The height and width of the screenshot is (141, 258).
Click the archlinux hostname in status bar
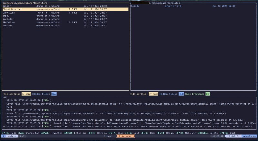[x=250, y=136]
